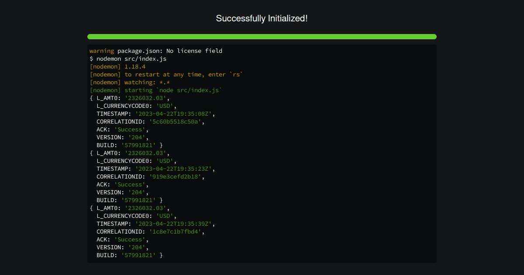524x275 pixels.
Task: Select timestamp '2023-04-22T19:35:08Z'
Action: click(x=176, y=113)
